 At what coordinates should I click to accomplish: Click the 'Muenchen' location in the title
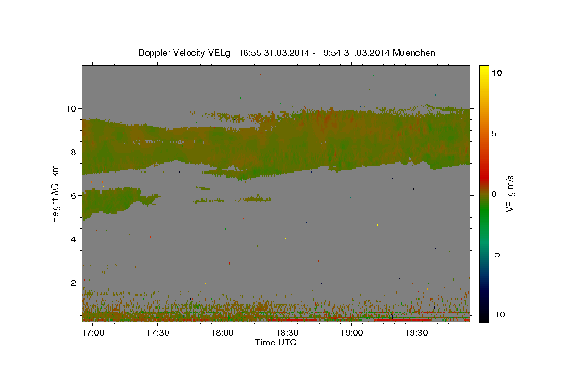(x=414, y=53)
